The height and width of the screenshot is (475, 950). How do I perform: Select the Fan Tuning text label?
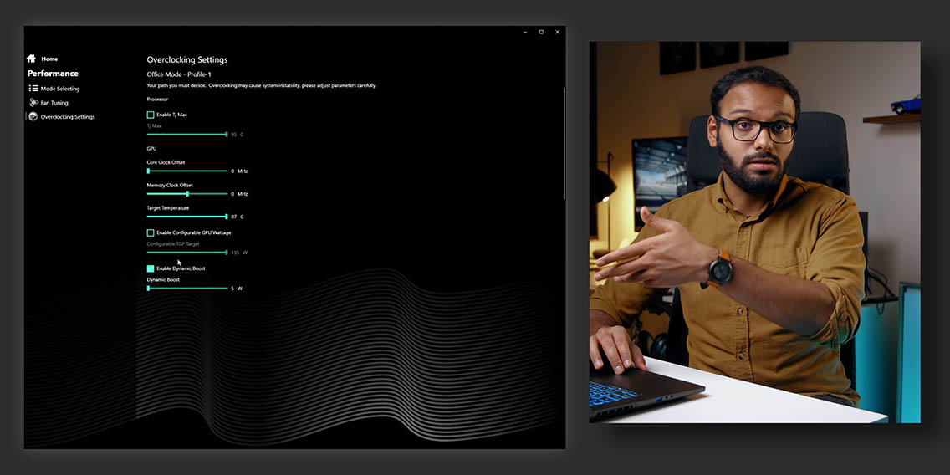54,103
